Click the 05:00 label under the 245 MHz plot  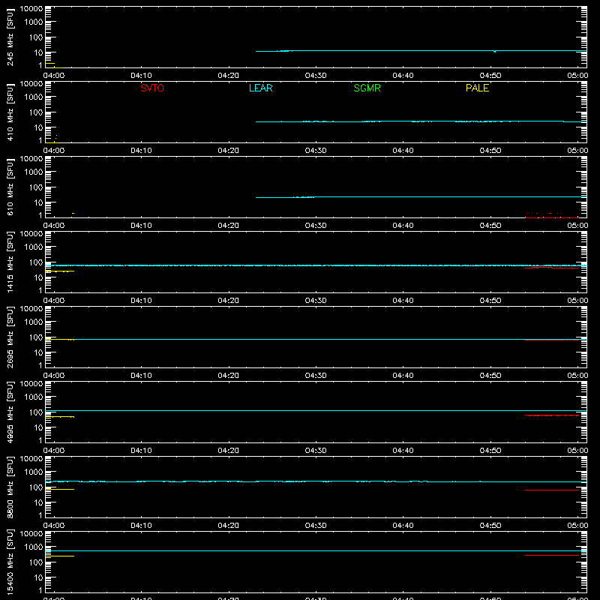point(577,76)
